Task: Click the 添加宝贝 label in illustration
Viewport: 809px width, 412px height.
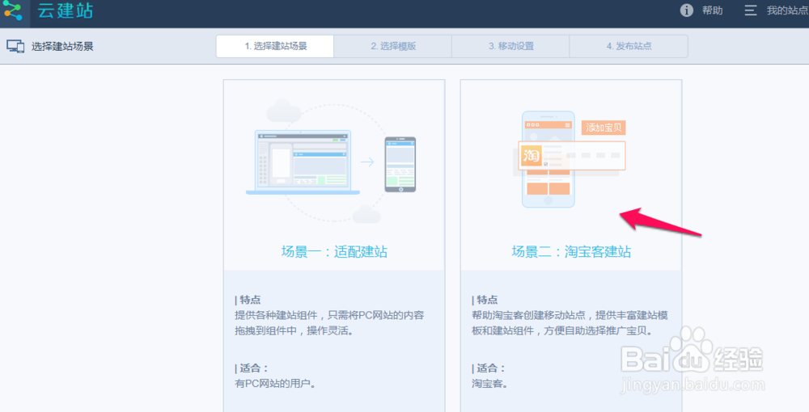Action: click(604, 127)
